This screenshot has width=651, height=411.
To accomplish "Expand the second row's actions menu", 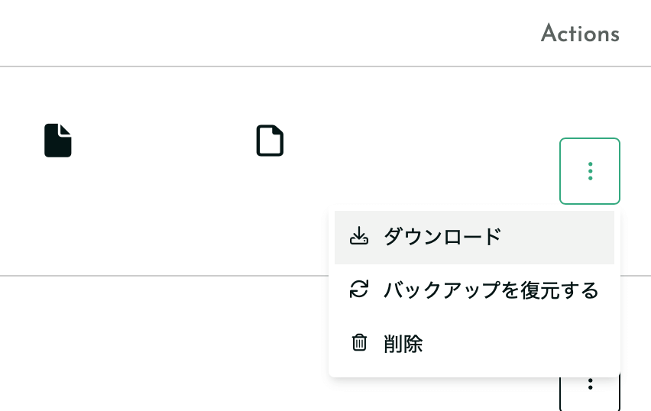I will (590, 391).
